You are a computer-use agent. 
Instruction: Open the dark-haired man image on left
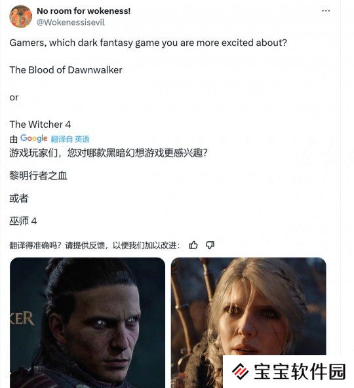[87, 322]
